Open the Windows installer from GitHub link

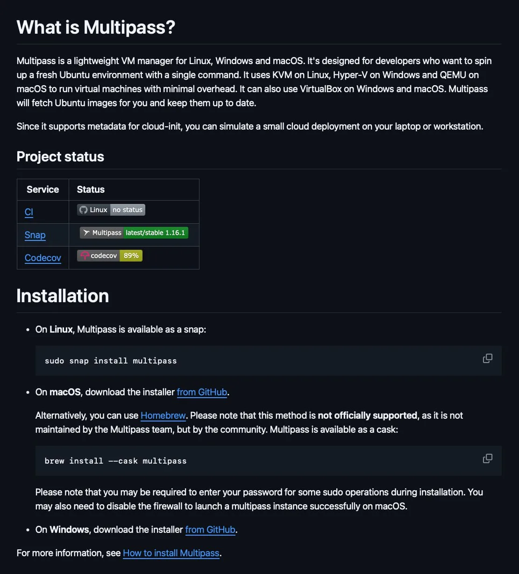tap(210, 530)
